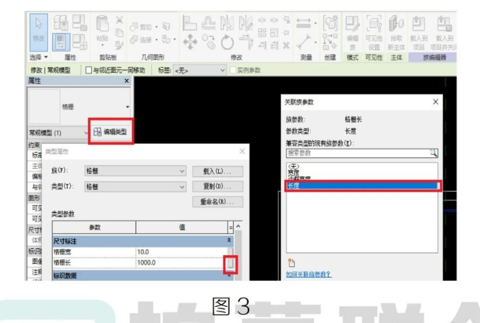This screenshot has height=323, width=480.
Task: Open the 剪切 dropdown arrow
Action: point(156,27)
